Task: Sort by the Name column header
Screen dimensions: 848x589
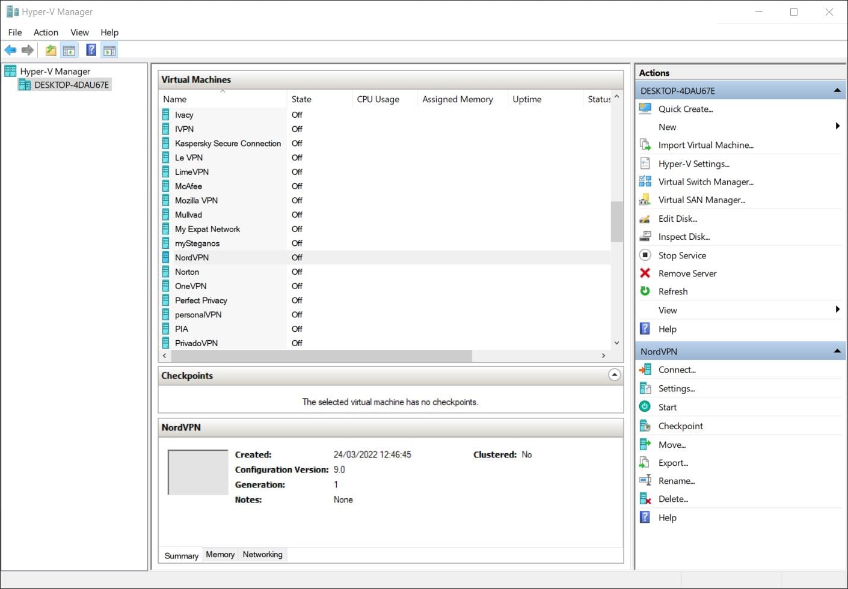Action: coord(223,99)
